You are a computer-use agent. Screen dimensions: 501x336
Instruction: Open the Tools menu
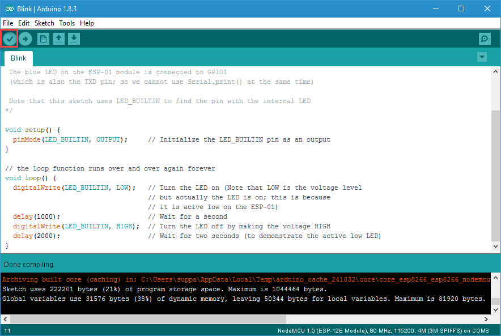pos(67,23)
